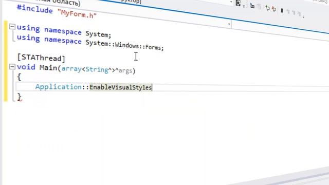Click the void keyword
Image resolution: width=329 pixels, height=185 pixels.
[26, 67]
